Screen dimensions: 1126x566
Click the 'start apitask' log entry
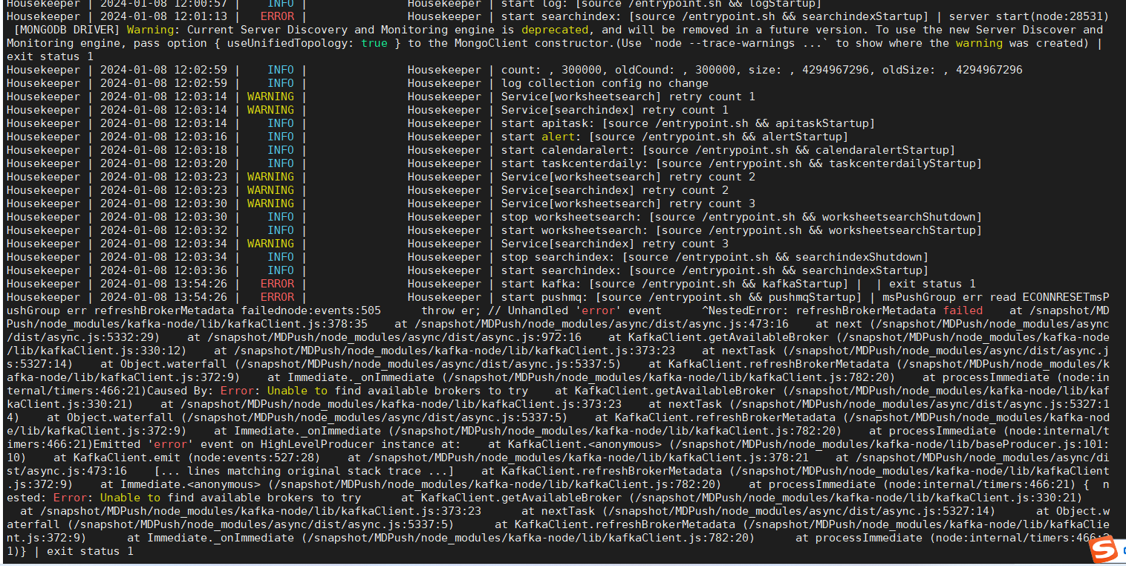point(687,123)
